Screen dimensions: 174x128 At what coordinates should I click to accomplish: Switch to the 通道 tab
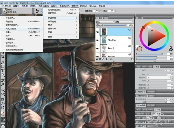pyautogui.click(x=106, y=18)
